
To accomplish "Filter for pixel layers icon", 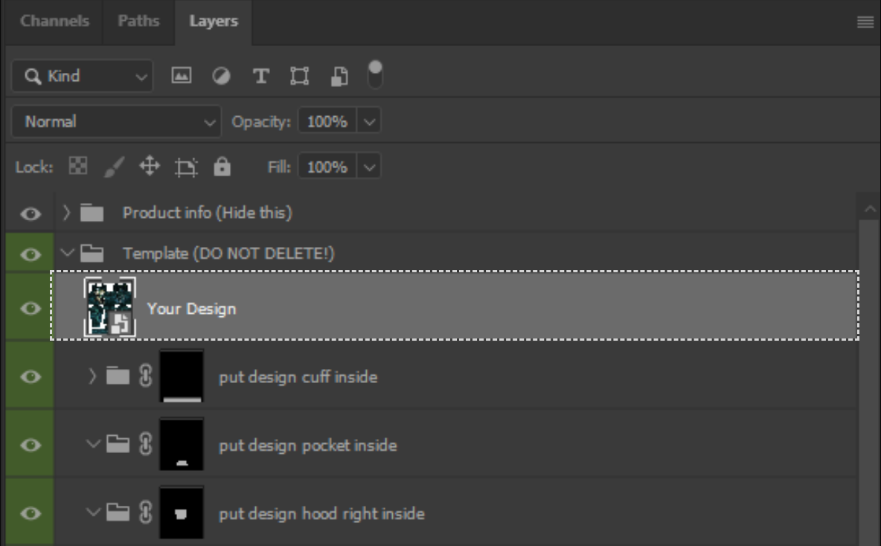I will coord(181,76).
